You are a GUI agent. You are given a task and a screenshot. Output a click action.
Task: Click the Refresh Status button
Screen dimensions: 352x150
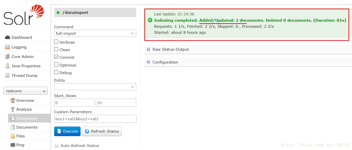pyautogui.click(x=102, y=131)
